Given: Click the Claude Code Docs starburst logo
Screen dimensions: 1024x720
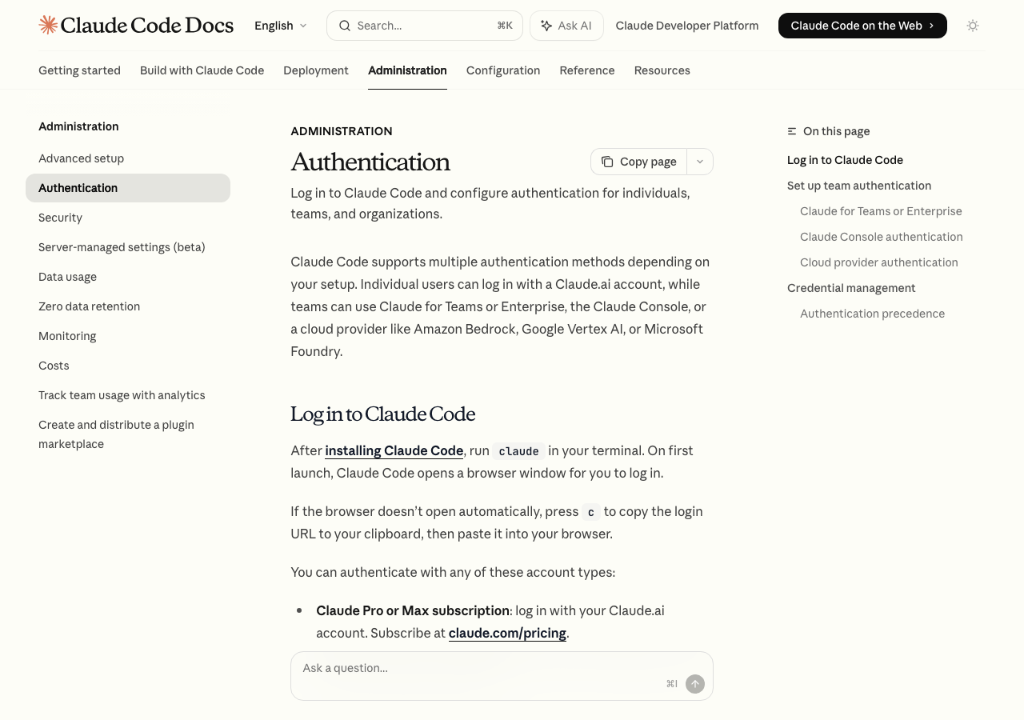Looking at the screenshot, I should 48,25.
